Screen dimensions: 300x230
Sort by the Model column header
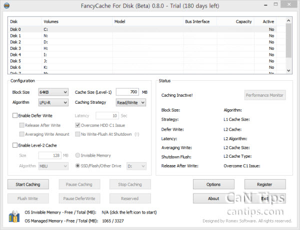coord(148,21)
